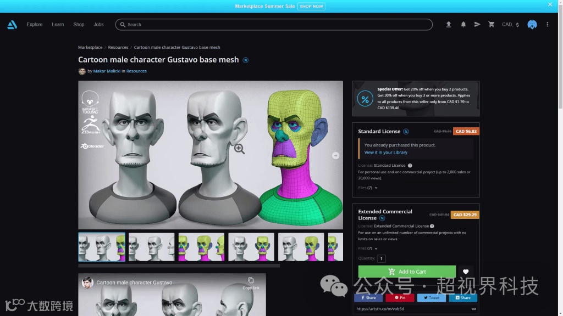Click the CAD $29.29 price tag
563x316 pixels.
pyautogui.click(x=465, y=215)
